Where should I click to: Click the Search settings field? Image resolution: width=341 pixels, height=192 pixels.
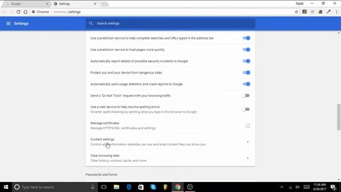click(170, 23)
